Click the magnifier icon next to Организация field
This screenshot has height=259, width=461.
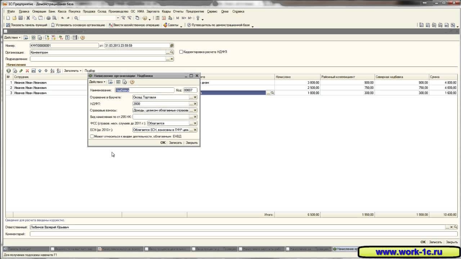pos(172,53)
